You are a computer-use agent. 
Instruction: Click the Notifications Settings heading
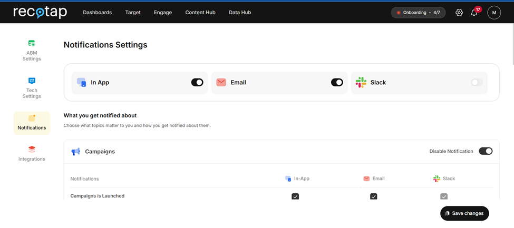(x=105, y=45)
